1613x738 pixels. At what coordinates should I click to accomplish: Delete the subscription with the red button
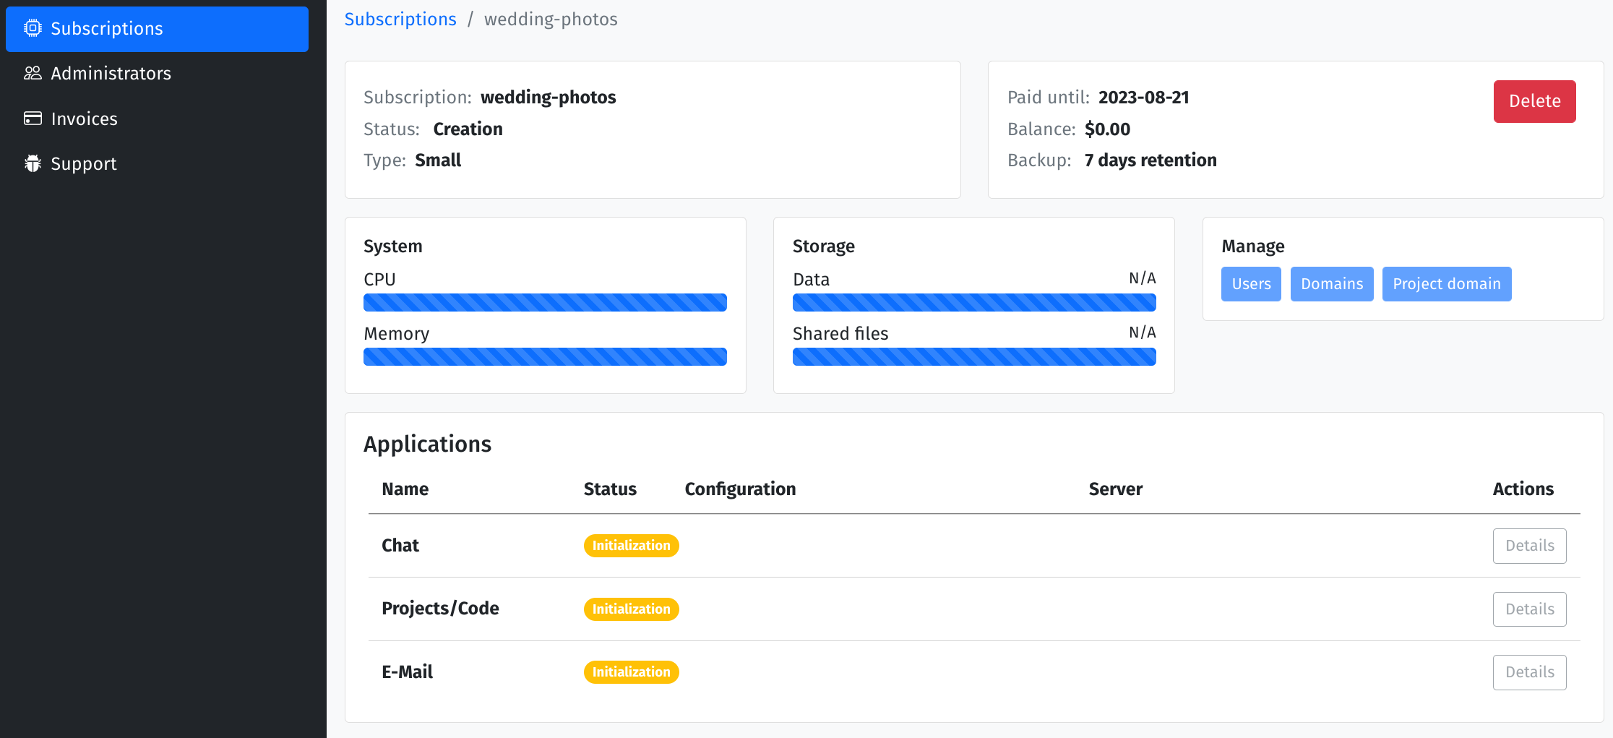[1534, 101]
